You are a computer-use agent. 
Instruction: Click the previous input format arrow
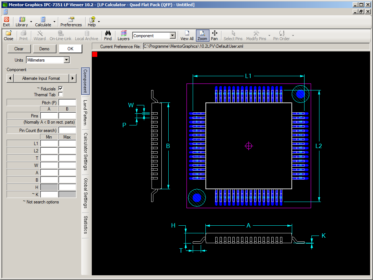10,78
